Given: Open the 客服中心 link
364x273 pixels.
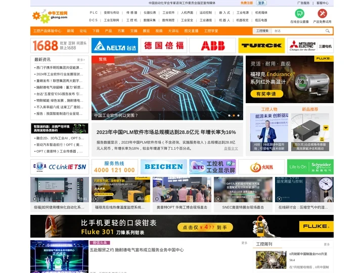Looking at the screenshot, I should point(323,3).
